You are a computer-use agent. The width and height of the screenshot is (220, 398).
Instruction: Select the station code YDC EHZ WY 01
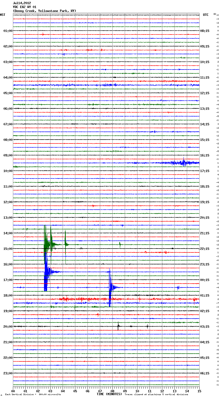tap(25, 7)
